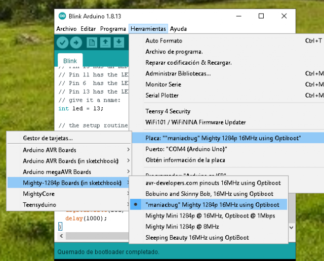Open Monitor Serie from the menu

point(163,84)
